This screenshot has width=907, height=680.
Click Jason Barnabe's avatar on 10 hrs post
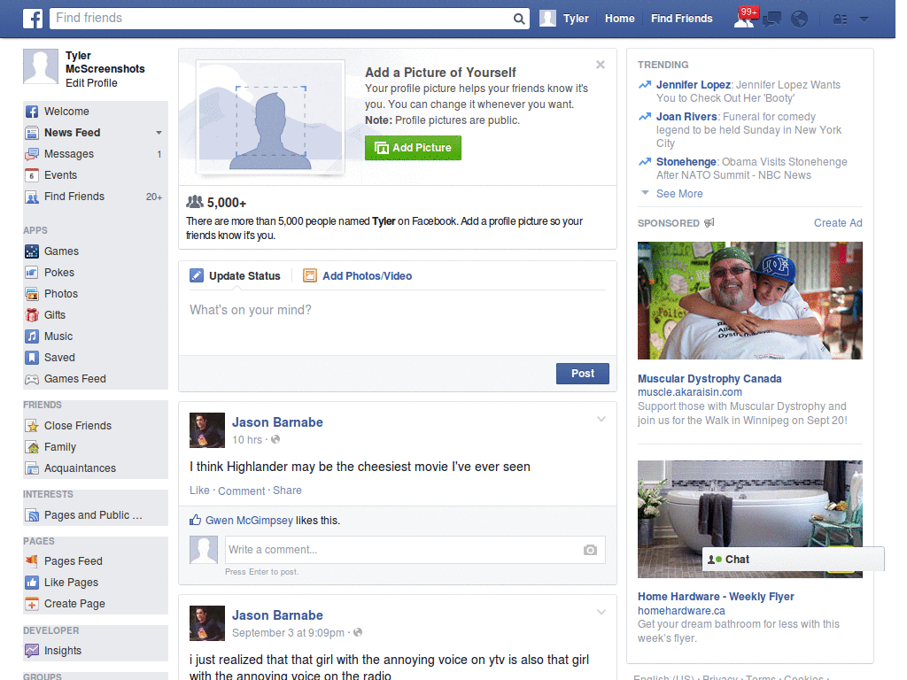tap(207, 430)
